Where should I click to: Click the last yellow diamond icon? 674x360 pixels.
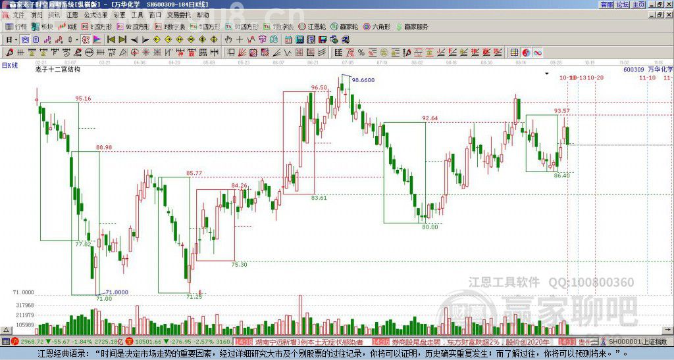(x=214, y=40)
